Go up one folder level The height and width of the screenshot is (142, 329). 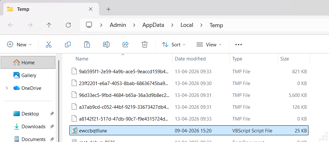49,25
